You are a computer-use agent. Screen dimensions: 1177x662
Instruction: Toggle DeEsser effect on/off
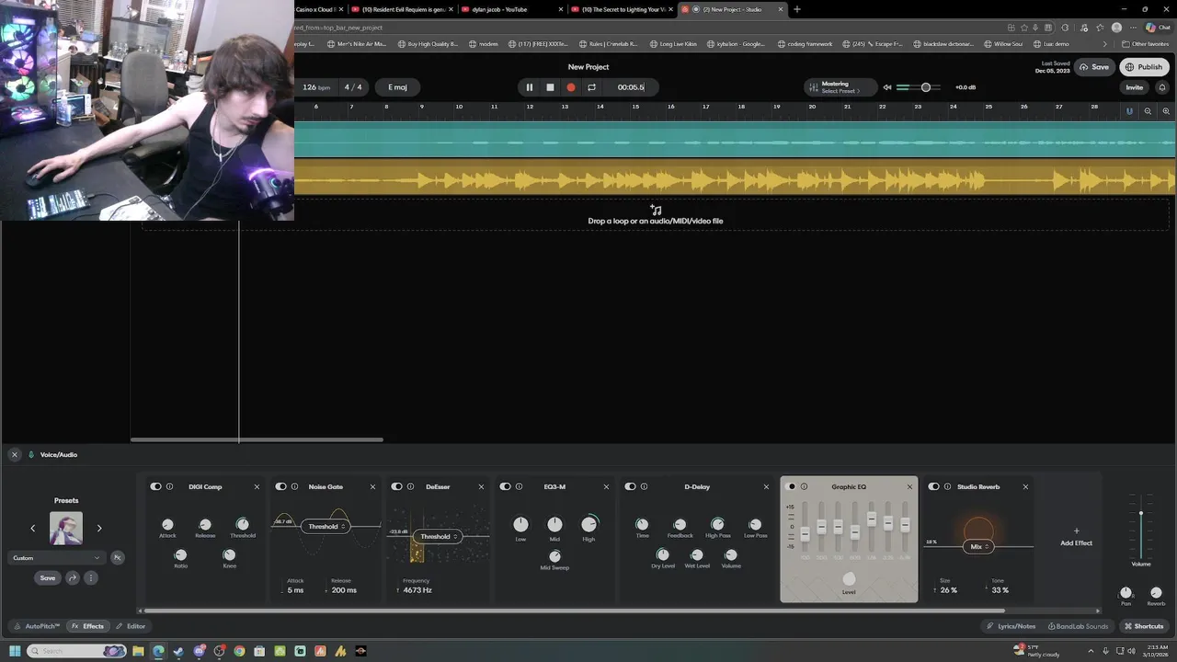coord(396,486)
